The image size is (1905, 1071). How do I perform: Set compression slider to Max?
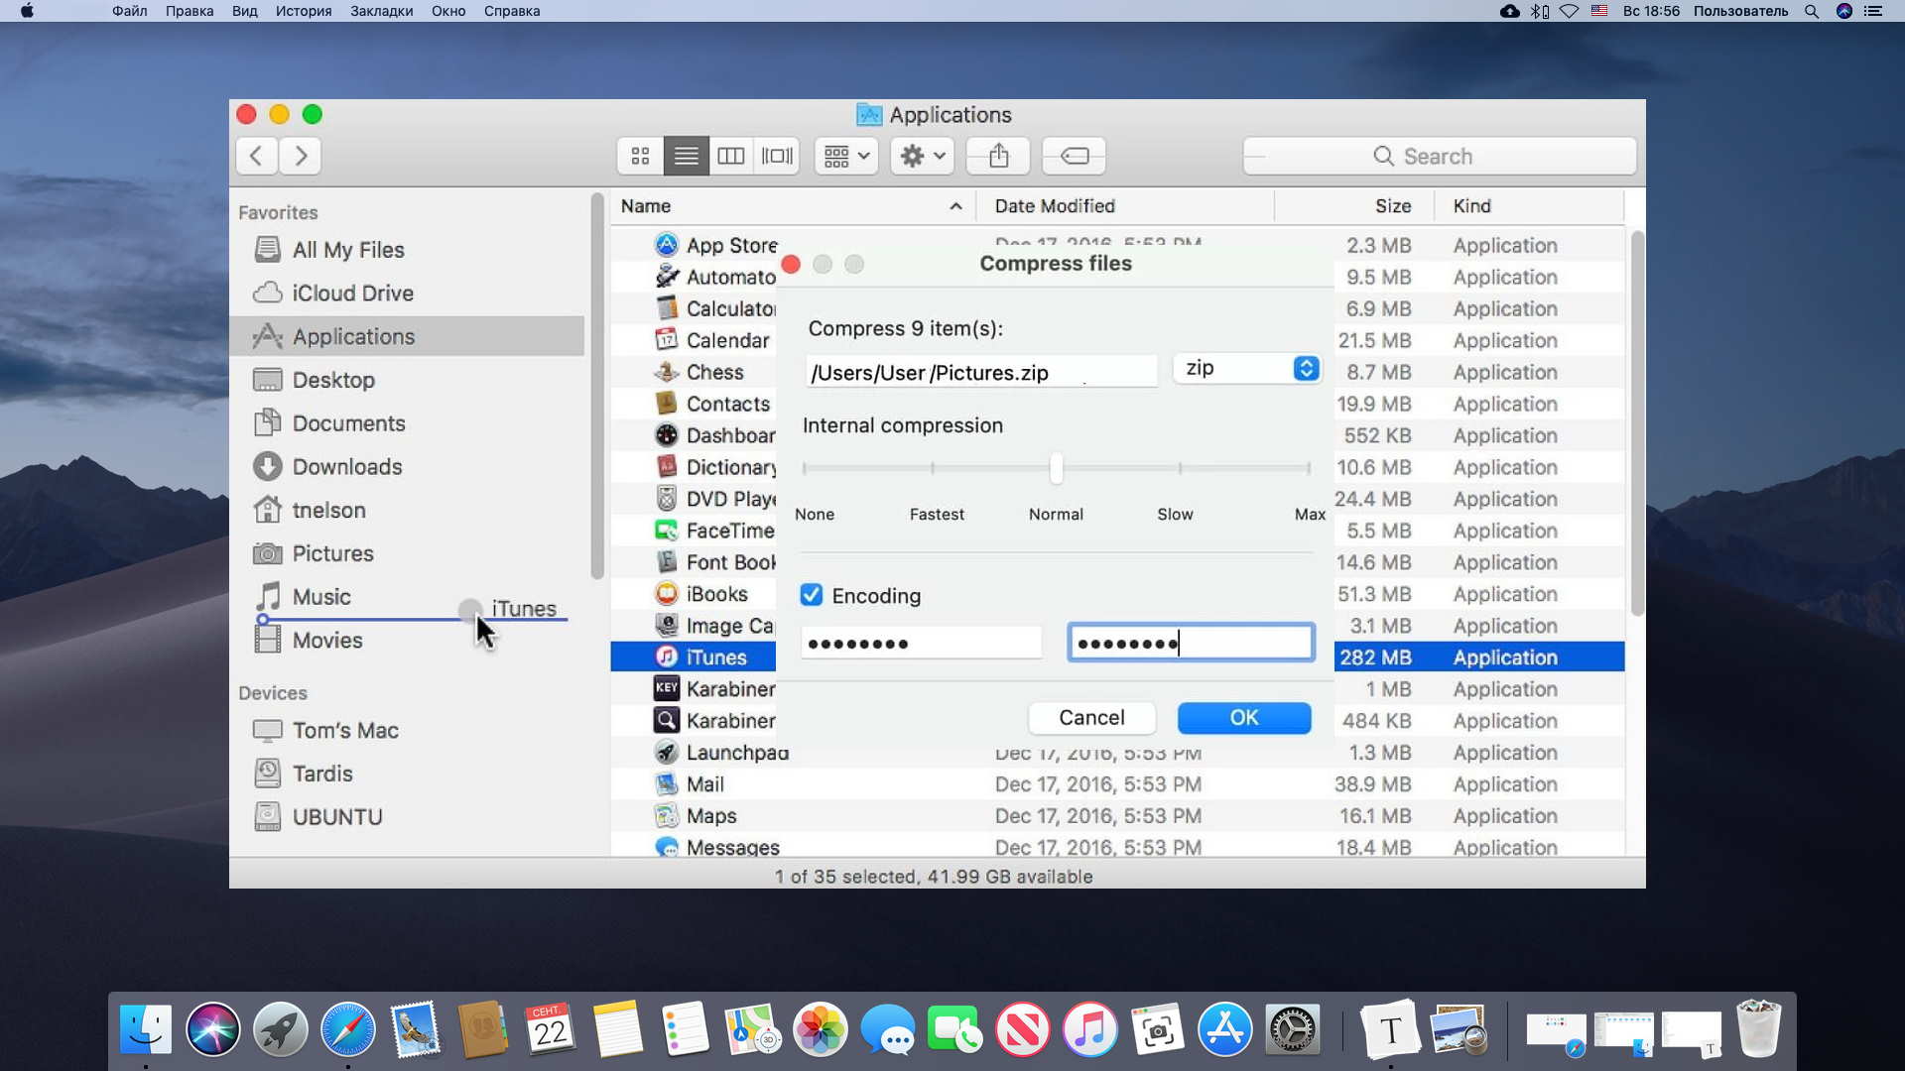(1309, 468)
